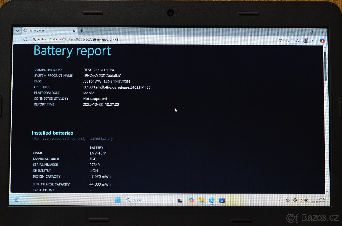Open a new browser tab
The width and height of the screenshot is (342, 226).
coord(82,30)
